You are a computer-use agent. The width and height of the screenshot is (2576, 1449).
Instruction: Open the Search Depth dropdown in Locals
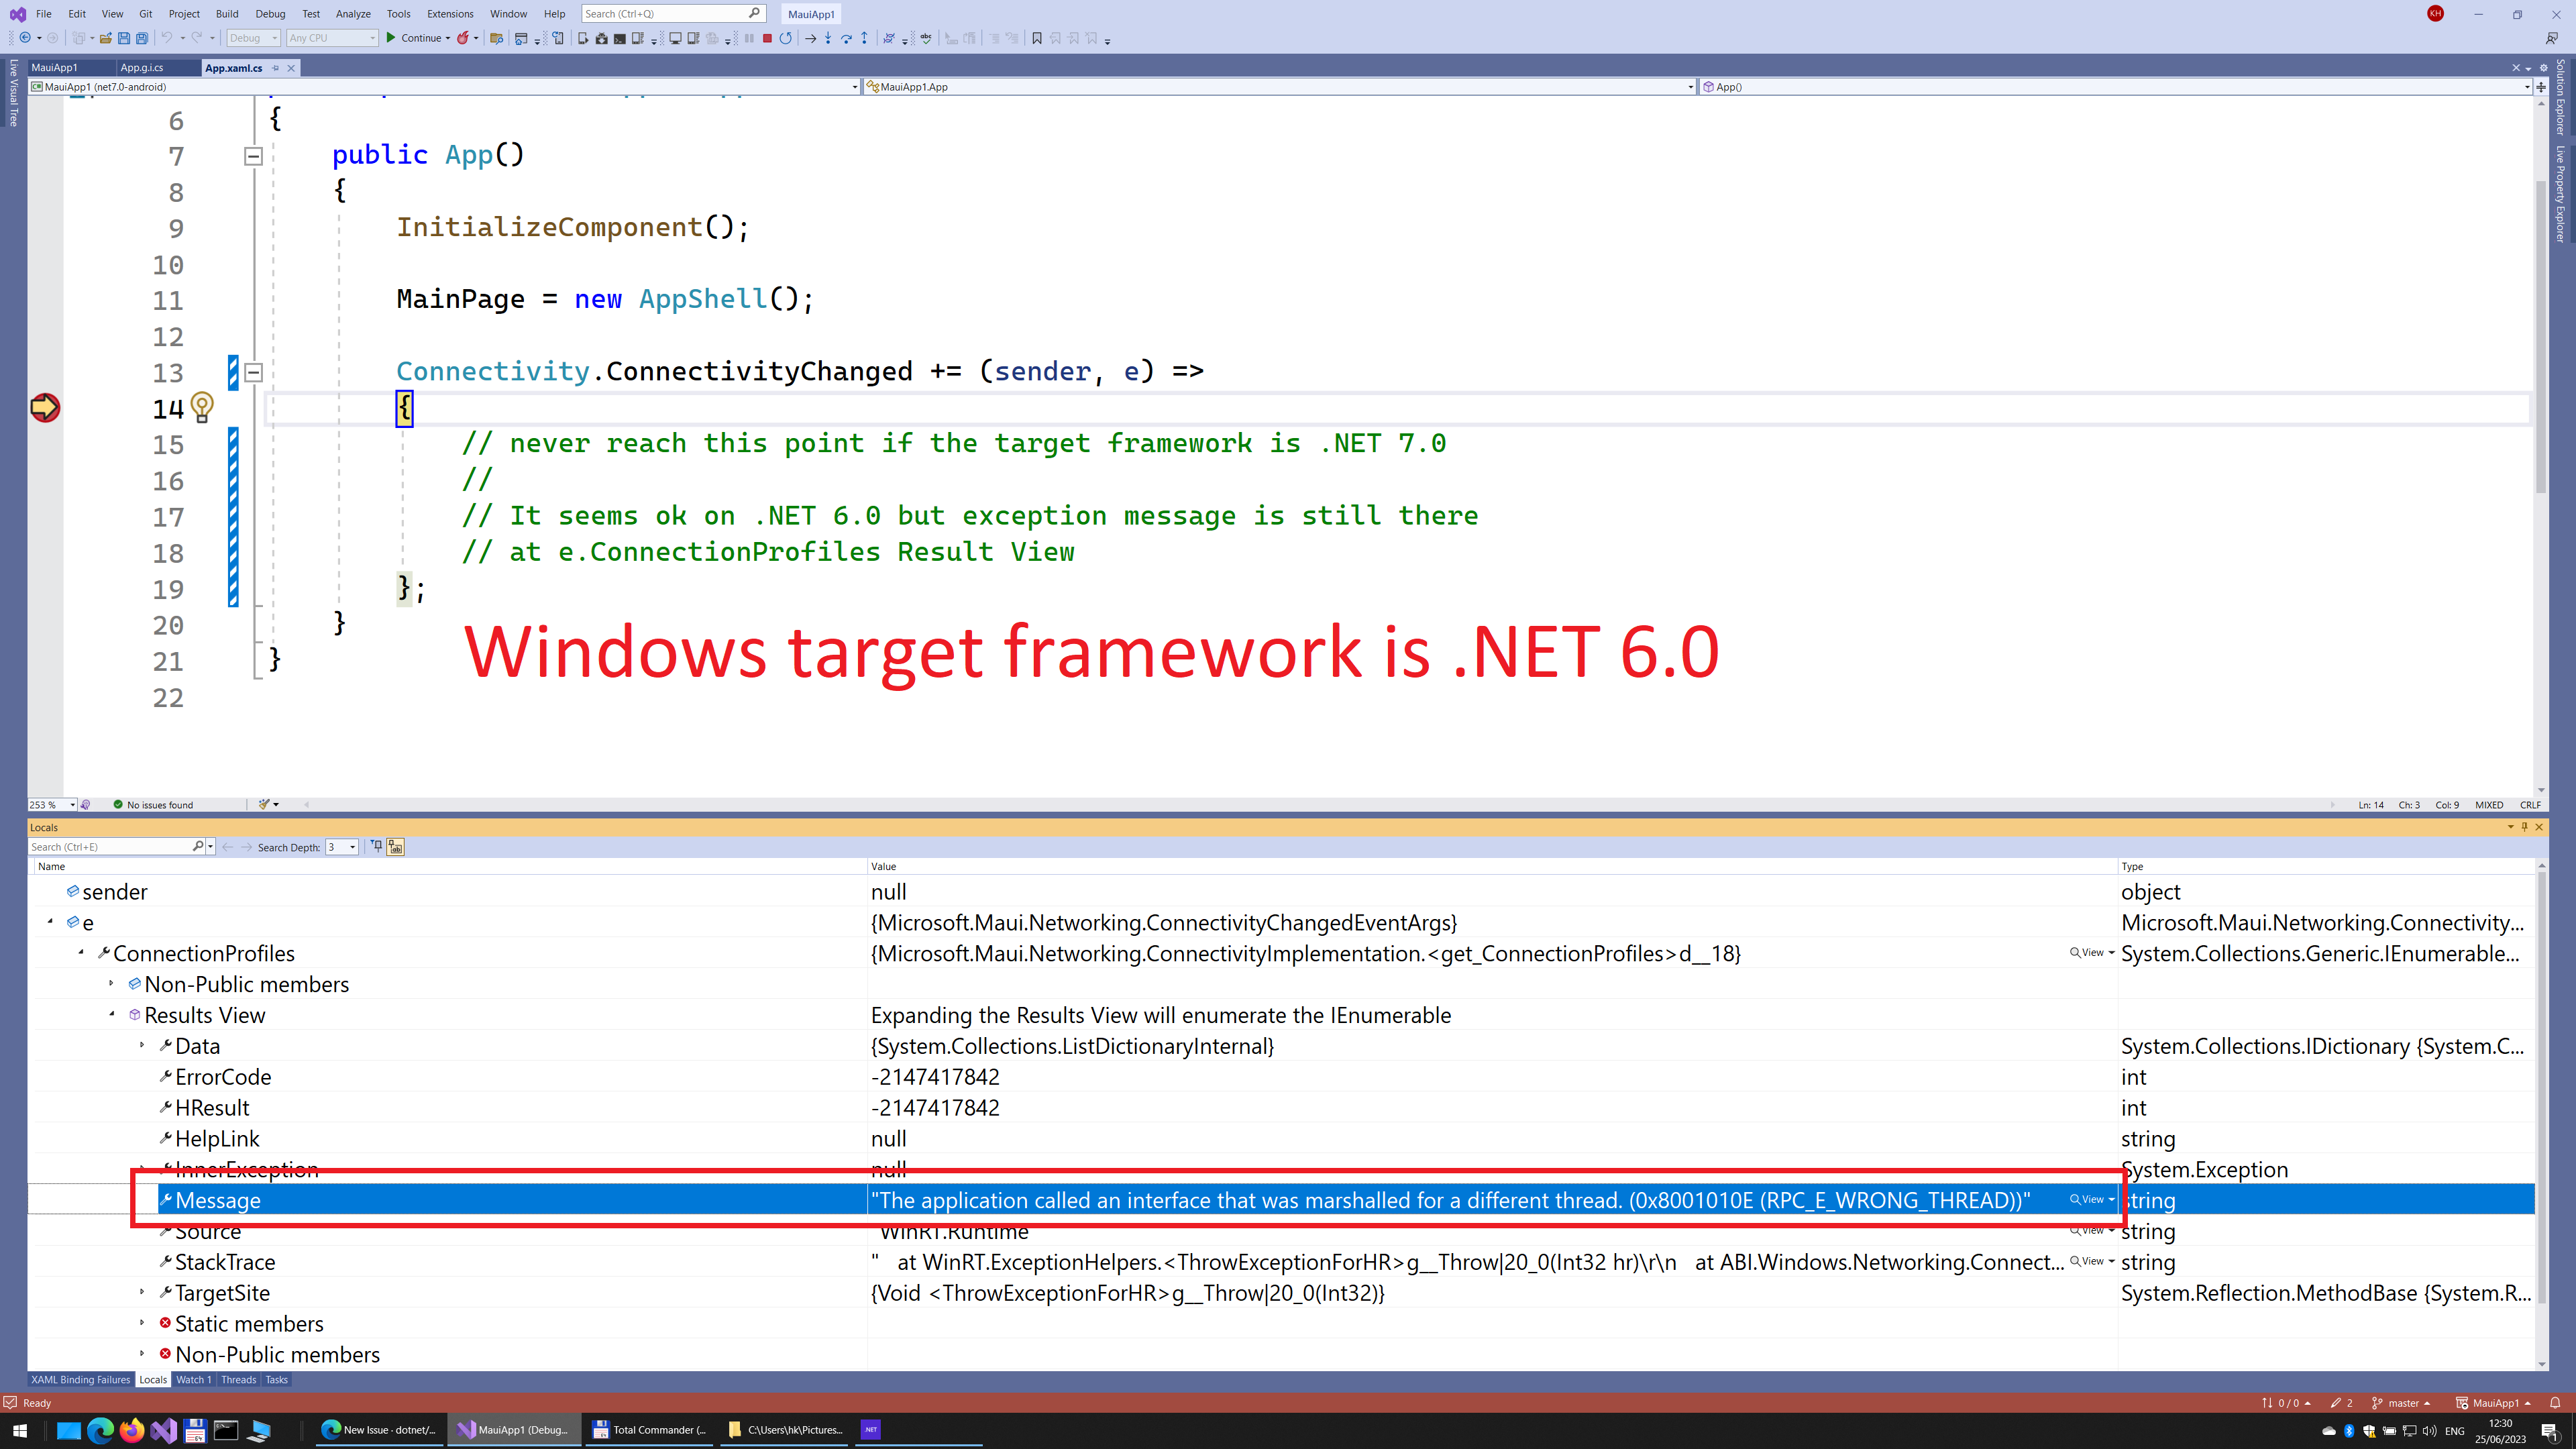pos(352,847)
